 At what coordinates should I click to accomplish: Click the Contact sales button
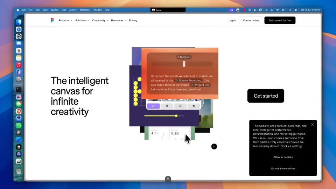[251, 20]
